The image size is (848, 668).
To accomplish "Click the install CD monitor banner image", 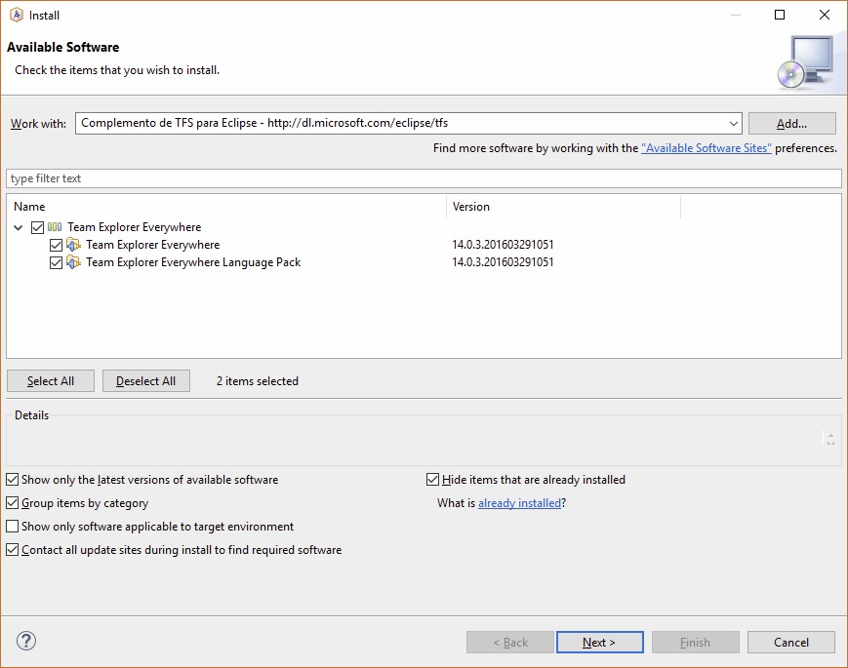I will (805, 60).
